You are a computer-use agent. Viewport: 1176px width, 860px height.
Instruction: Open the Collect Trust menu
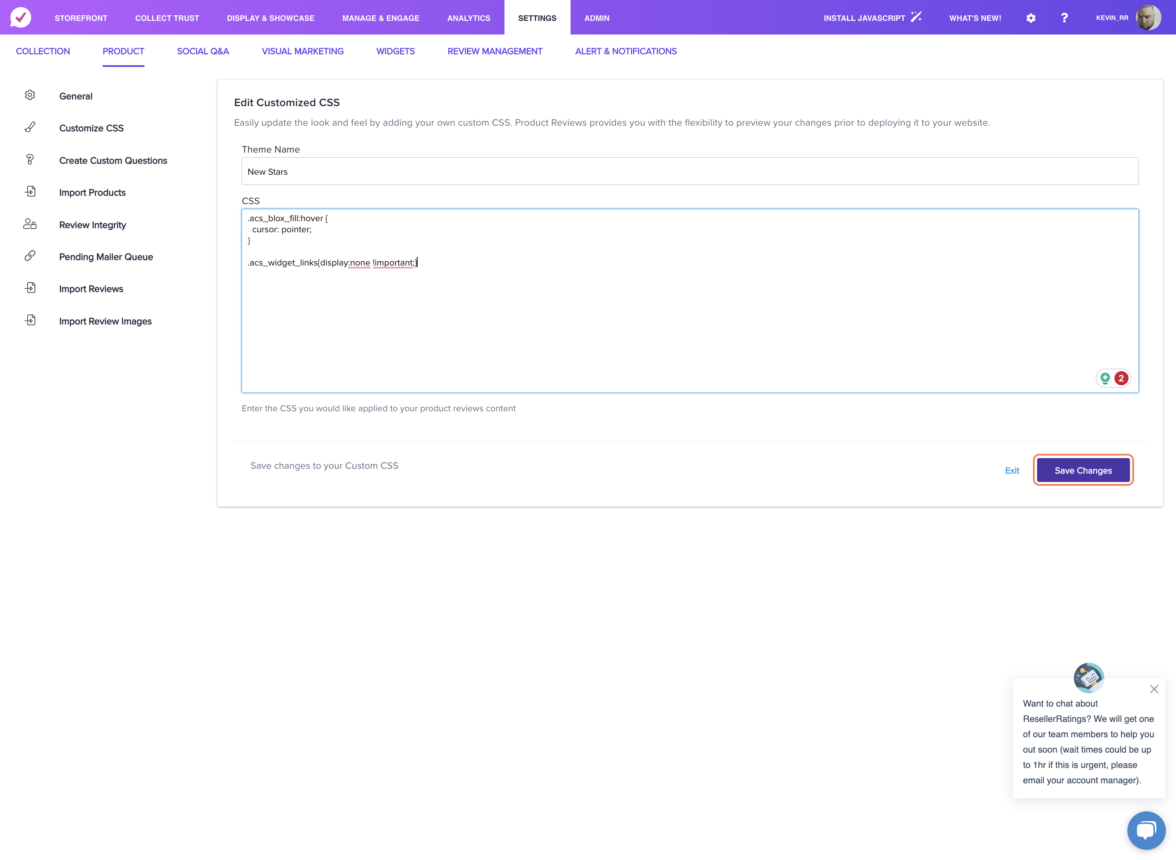click(167, 18)
